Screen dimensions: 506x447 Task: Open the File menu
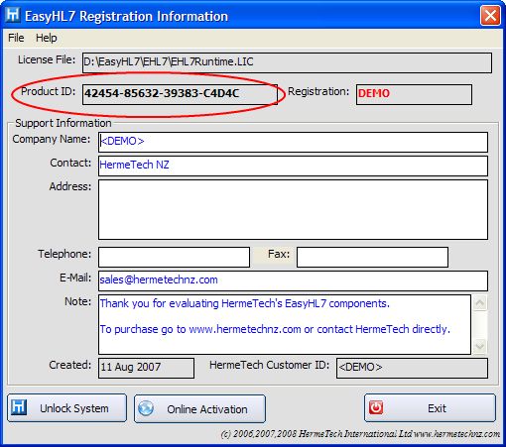(16, 38)
